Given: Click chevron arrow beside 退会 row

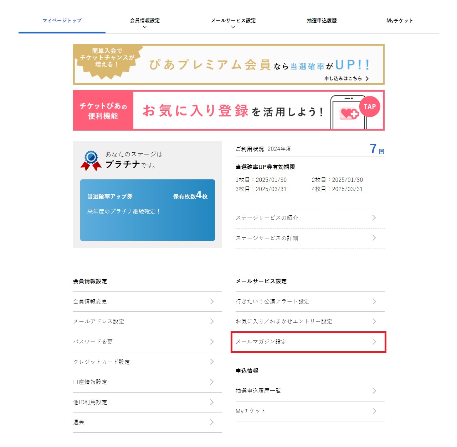Looking at the screenshot, I should click(212, 422).
